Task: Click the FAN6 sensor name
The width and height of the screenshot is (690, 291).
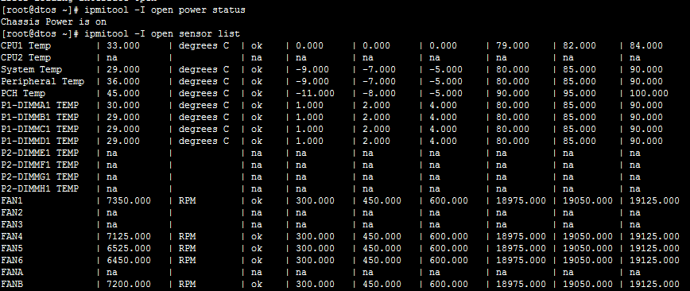Action: [x=12, y=260]
